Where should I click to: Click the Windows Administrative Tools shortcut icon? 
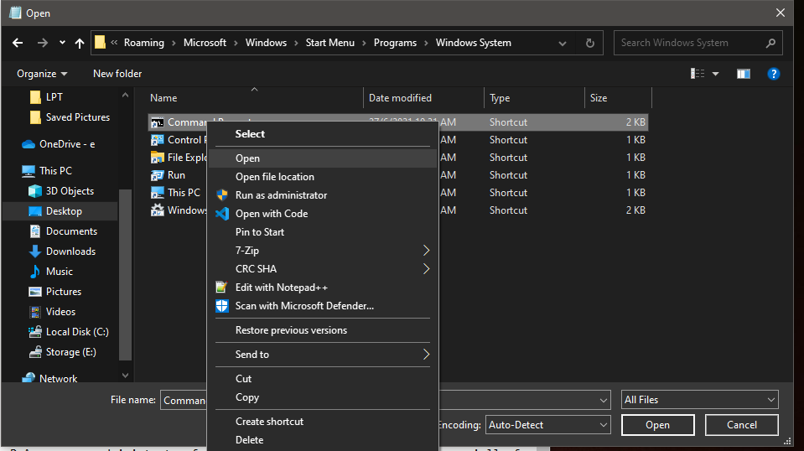point(157,210)
